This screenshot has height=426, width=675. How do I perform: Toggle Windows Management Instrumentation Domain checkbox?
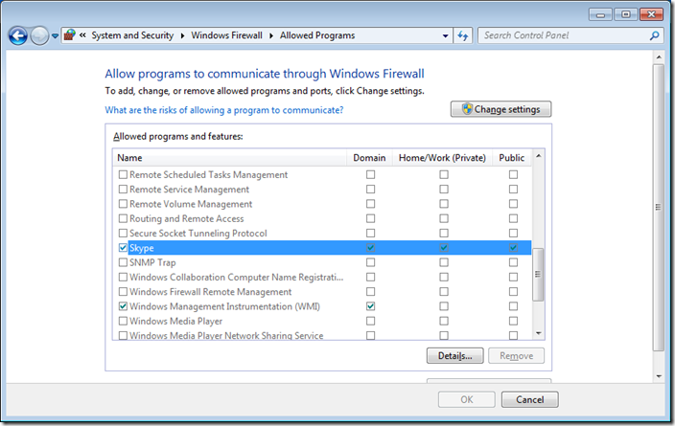point(370,306)
